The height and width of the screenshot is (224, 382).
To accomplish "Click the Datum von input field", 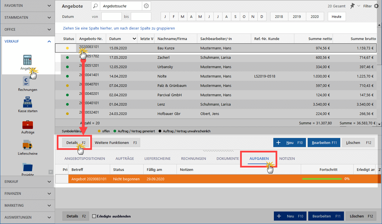I will pyautogui.click(x=112, y=16).
